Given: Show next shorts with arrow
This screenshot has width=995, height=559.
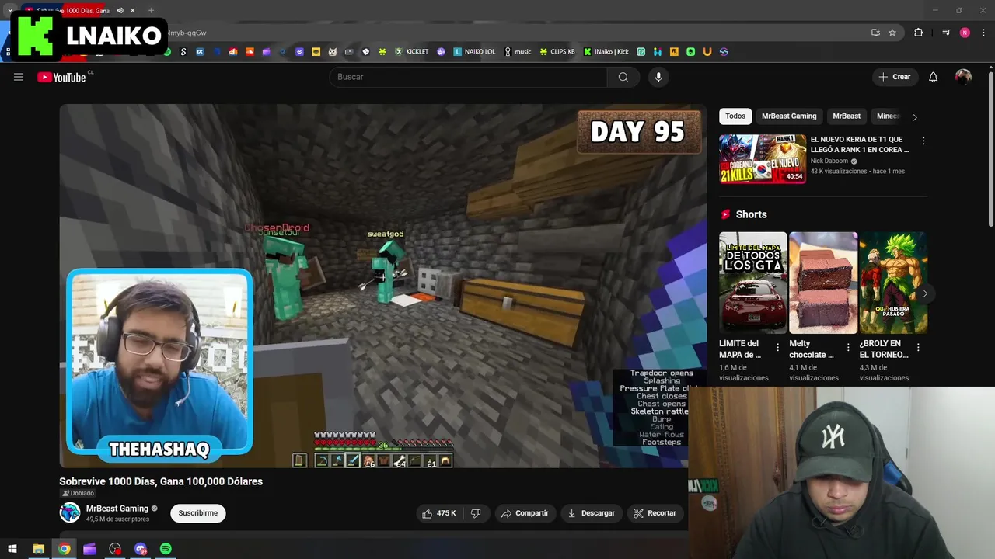Looking at the screenshot, I should point(925,293).
